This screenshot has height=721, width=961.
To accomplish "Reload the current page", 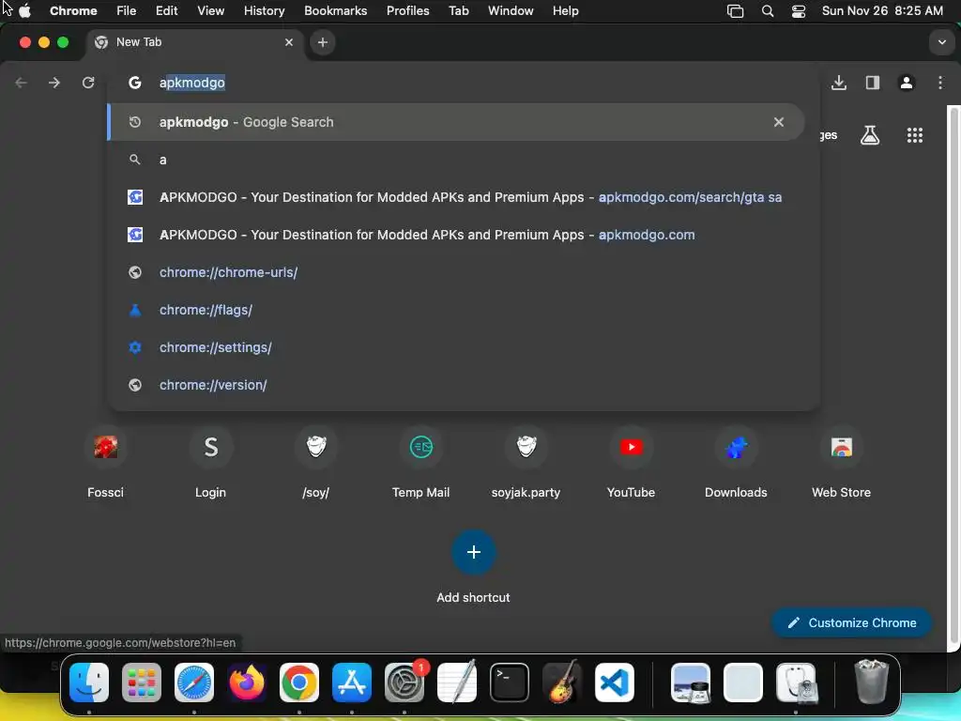I will pos(88,83).
